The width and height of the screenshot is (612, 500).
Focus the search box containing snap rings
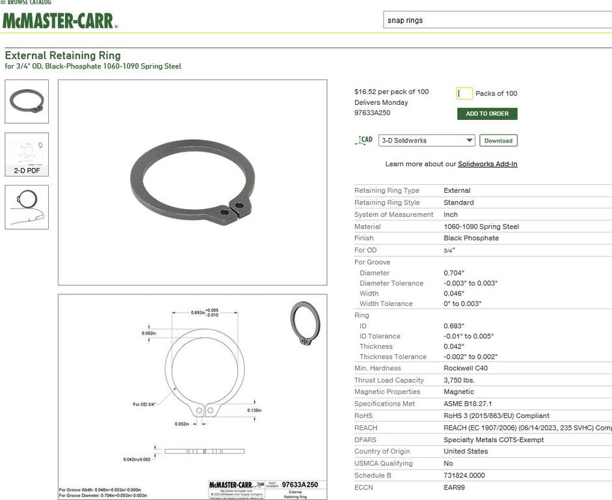[x=498, y=20]
